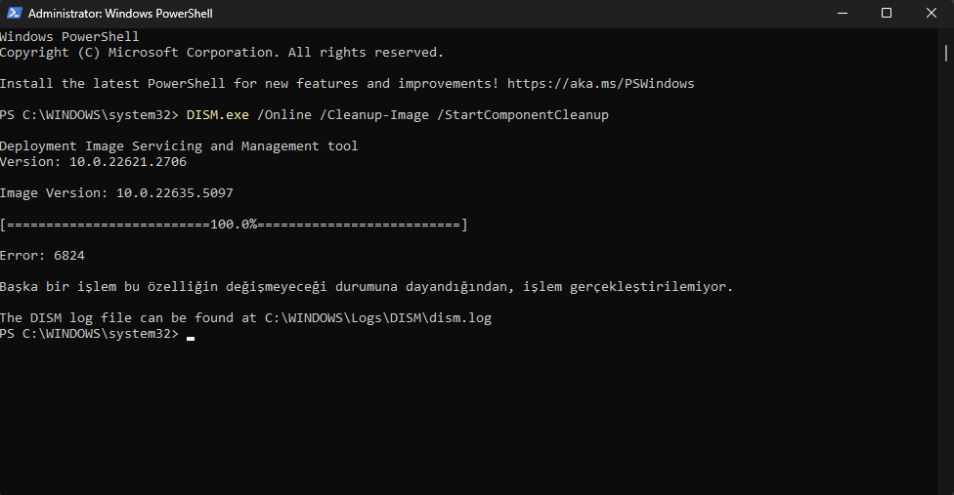Click the Microsoft Corporation copyright line
Image resolution: width=954 pixels, height=495 pixels.
click(x=221, y=53)
